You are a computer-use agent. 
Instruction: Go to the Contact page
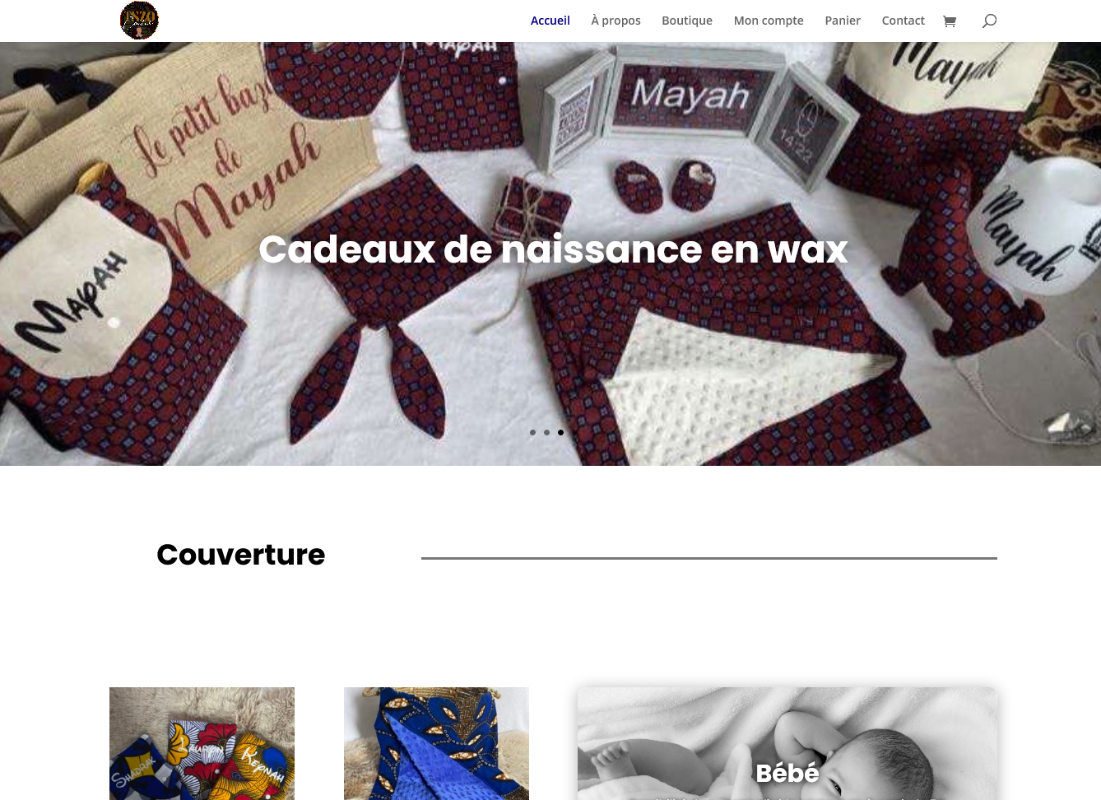click(x=904, y=21)
